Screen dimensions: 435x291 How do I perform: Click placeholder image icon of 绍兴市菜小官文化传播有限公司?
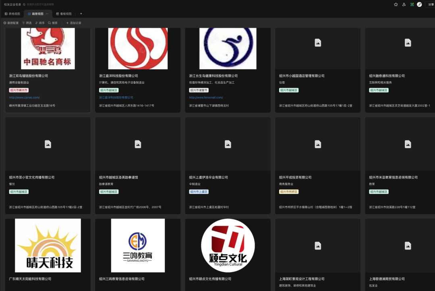48,144
